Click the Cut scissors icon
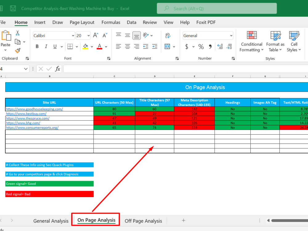The height and width of the screenshot is (231, 308). point(18,33)
